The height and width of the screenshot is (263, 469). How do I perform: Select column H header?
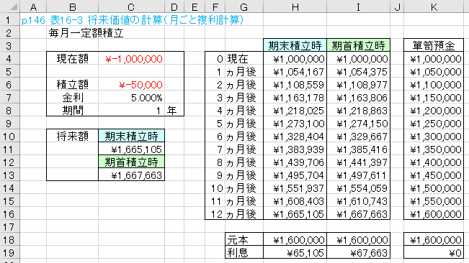(x=295, y=6)
